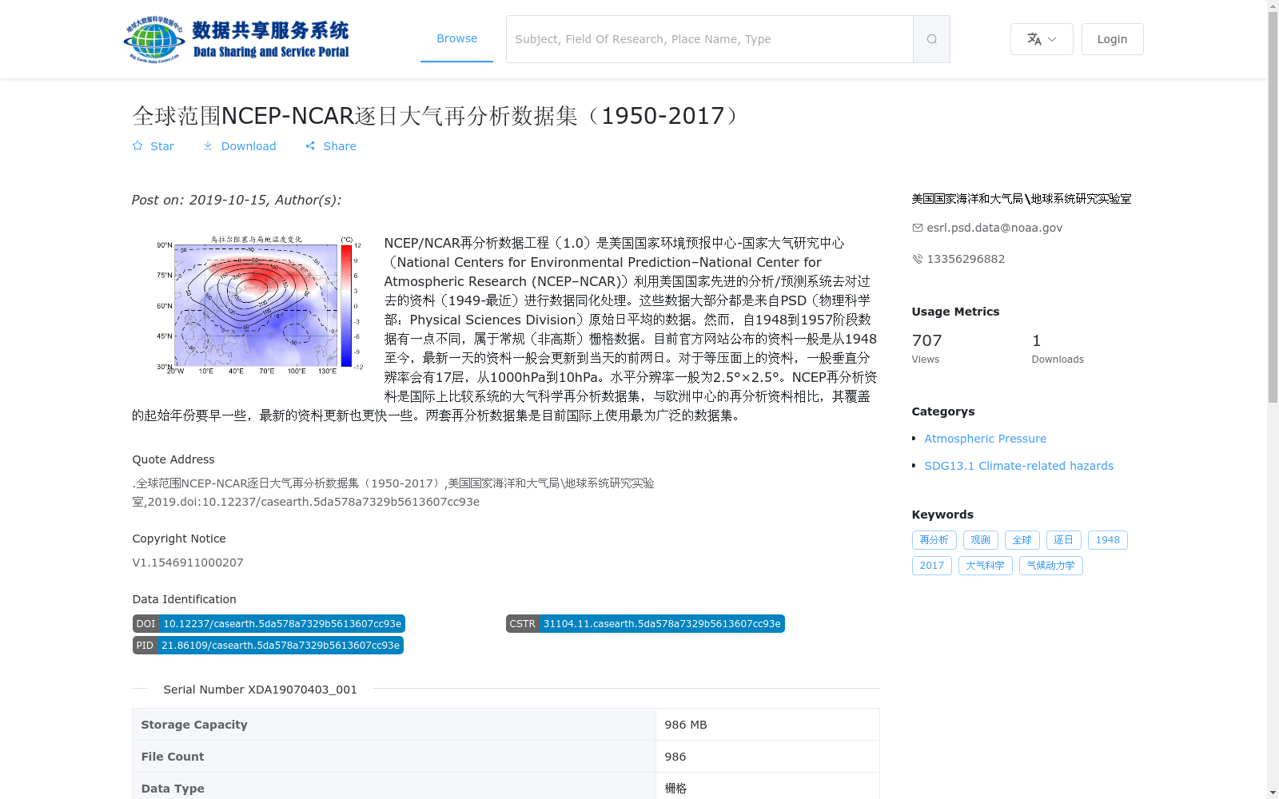Select the 气候动力学 keyword tag
The width and height of the screenshot is (1279, 799).
[x=1050, y=566]
